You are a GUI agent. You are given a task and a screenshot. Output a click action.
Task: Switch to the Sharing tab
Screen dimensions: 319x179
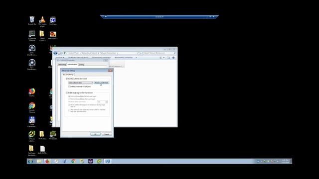81,65
